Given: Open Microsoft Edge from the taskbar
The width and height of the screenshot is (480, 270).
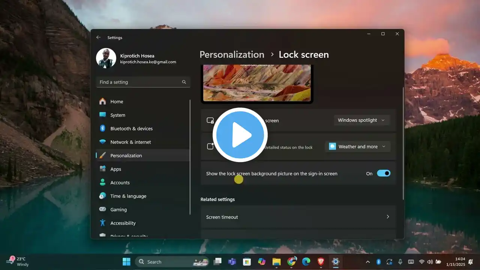Looking at the screenshot, I should click(x=306, y=262).
